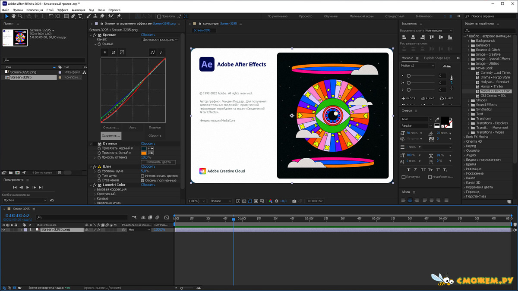The height and width of the screenshot is (291, 518).
Task: Click the orange white-mapping color swatch
Action: (x=144, y=153)
